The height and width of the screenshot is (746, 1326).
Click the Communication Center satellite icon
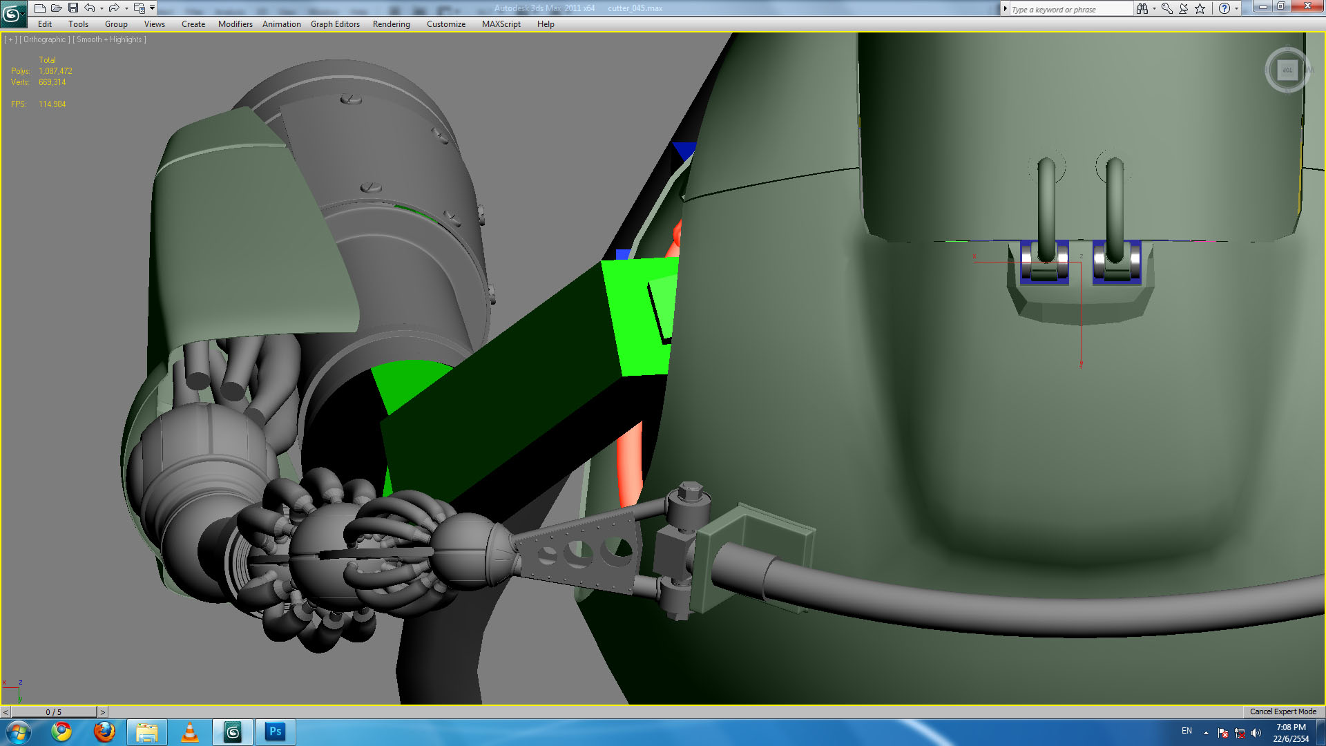[1184, 8]
